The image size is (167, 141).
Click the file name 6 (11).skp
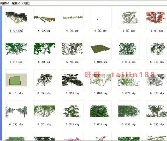coord(129,62)
